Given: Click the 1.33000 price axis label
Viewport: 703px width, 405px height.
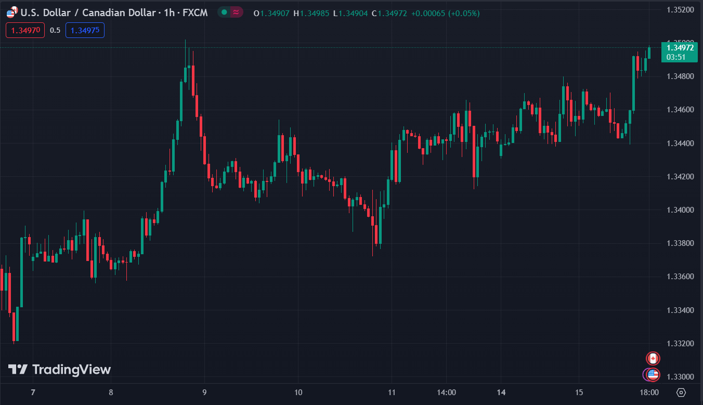Looking at the screenshot, I should pyautogui.click(x=680, y=376).
